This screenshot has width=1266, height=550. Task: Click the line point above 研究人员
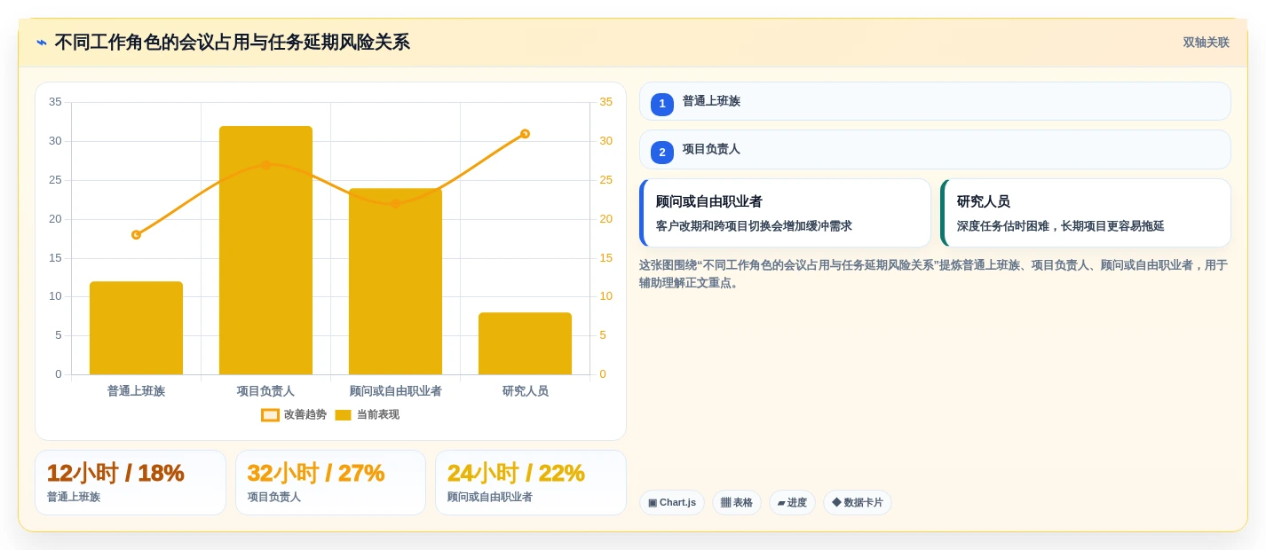pyautogui.click(x=525, y=134)
